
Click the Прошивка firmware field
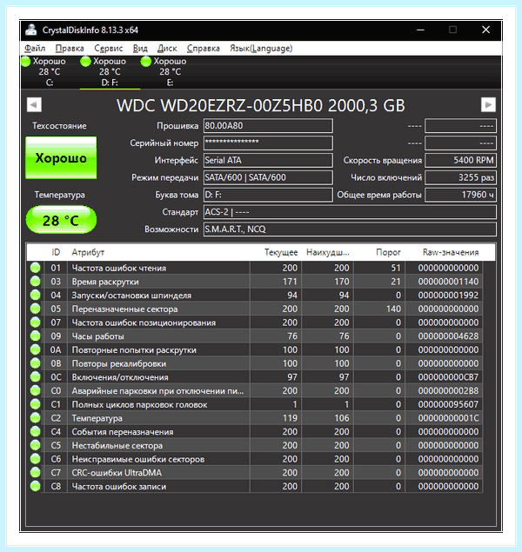coord(268,126)
